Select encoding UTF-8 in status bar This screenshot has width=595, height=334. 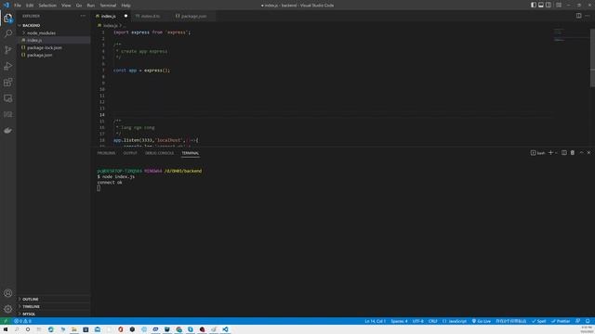click(417, 321)
